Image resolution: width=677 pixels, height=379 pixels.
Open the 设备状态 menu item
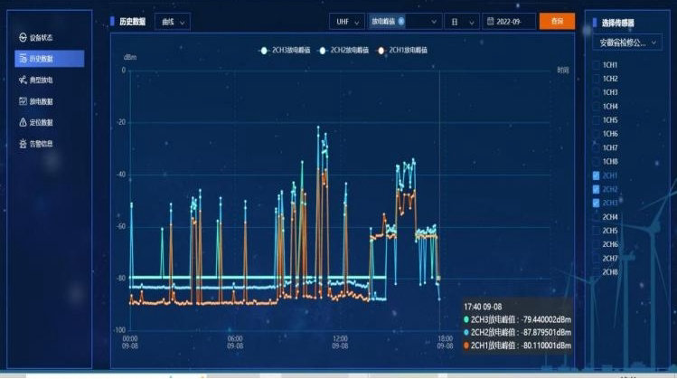42,38
